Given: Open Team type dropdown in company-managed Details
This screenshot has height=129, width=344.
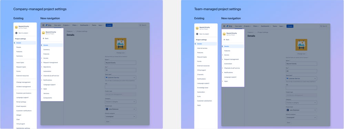Looking at the screenshot, I should (120, 77).
